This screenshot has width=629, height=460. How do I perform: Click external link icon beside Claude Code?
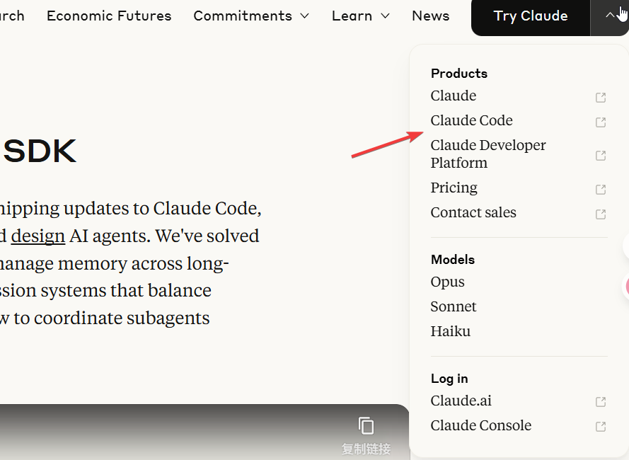tap(600, 122)
